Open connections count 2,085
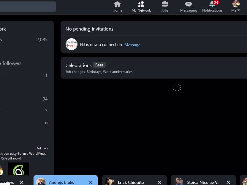This screenshot has height=185, width=247. 42,40
